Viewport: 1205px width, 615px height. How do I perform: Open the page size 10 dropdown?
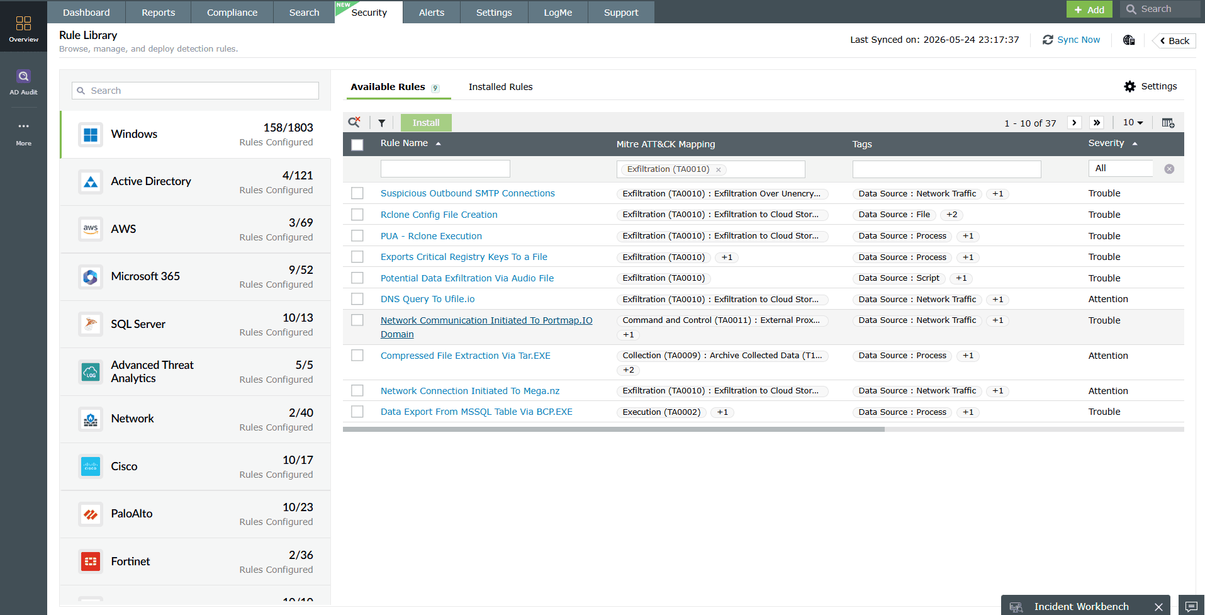pyautogui.click(x=1133, y=122)
